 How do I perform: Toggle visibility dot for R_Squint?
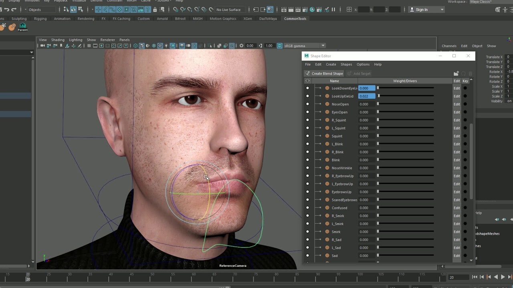pyautogui.click(x=307, y=120)
